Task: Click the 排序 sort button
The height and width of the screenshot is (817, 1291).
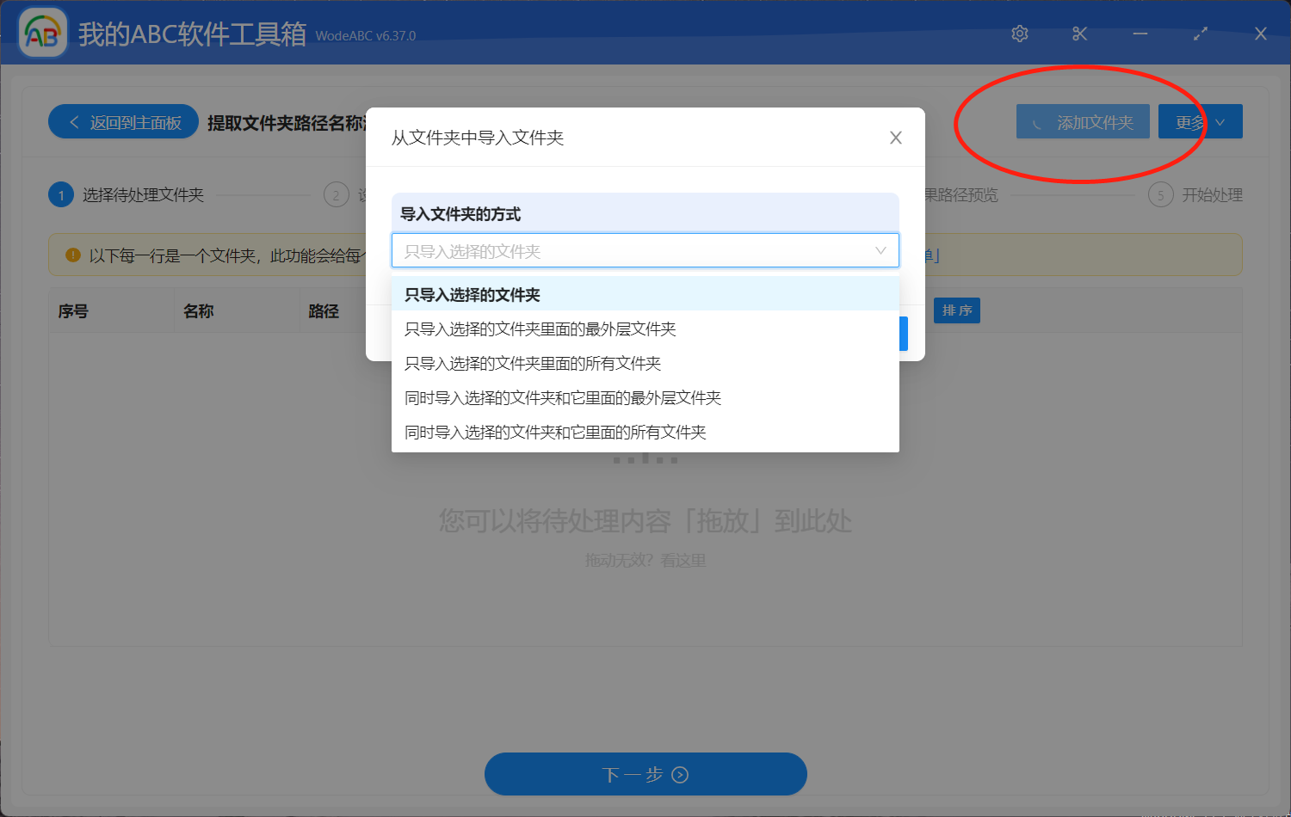Action: pos(957,310)
